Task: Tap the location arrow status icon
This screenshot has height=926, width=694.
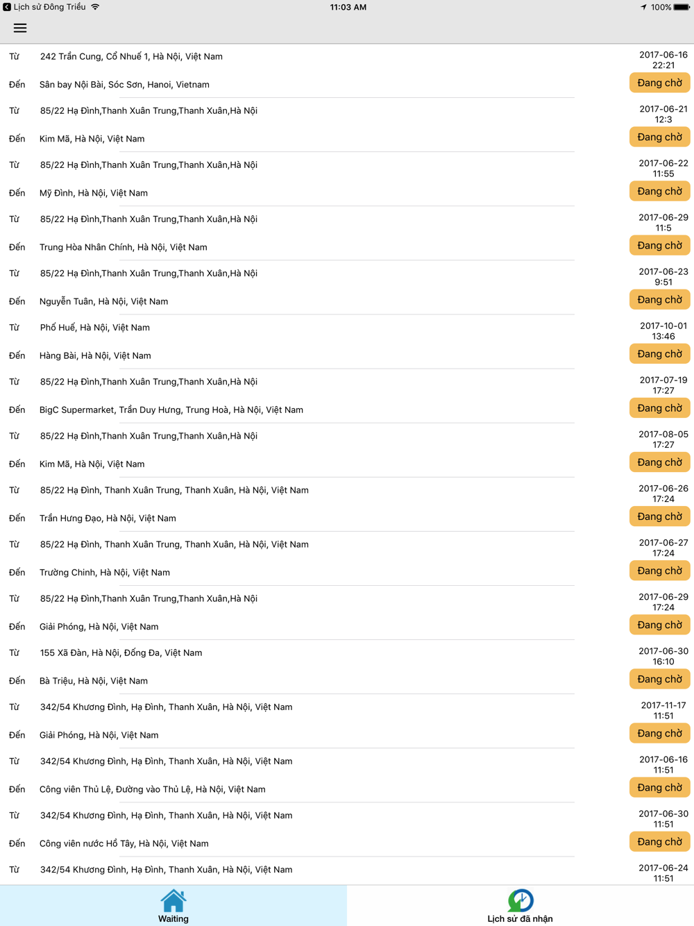Action: point(643,7)
